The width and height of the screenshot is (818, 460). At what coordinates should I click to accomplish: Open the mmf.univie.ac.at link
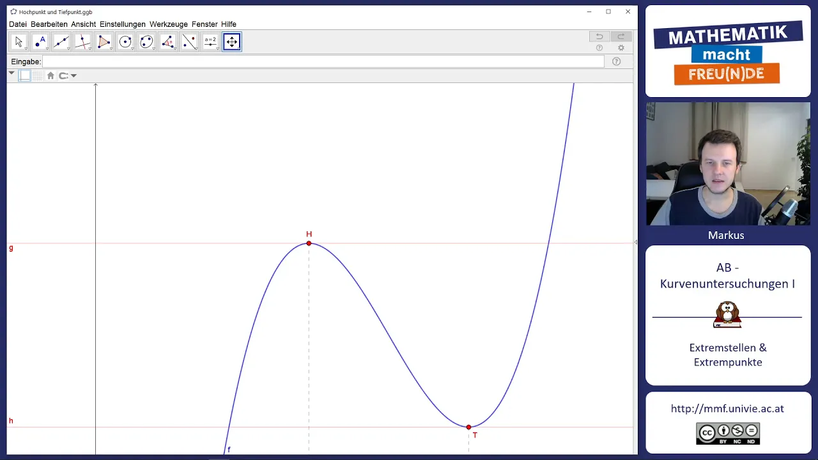point(727,409)
